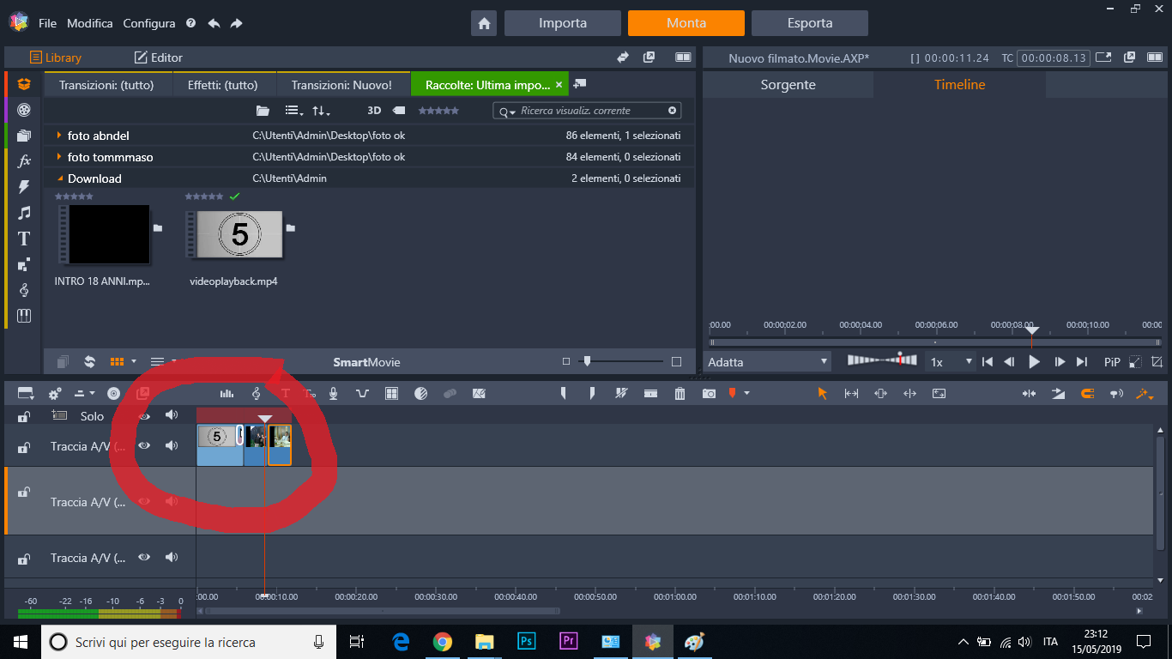Go to the Esporta section
This screenshot has width=1172, height=659.
click(810, 23)
